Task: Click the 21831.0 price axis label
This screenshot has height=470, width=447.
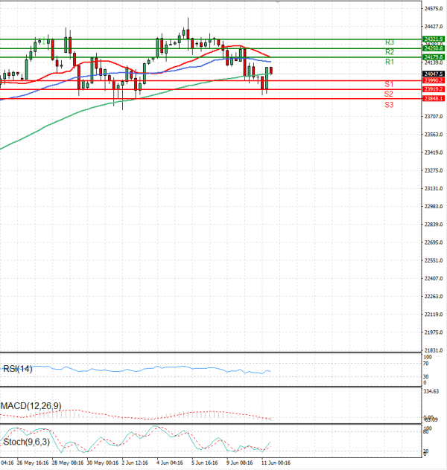Action: tap(434, 350)
